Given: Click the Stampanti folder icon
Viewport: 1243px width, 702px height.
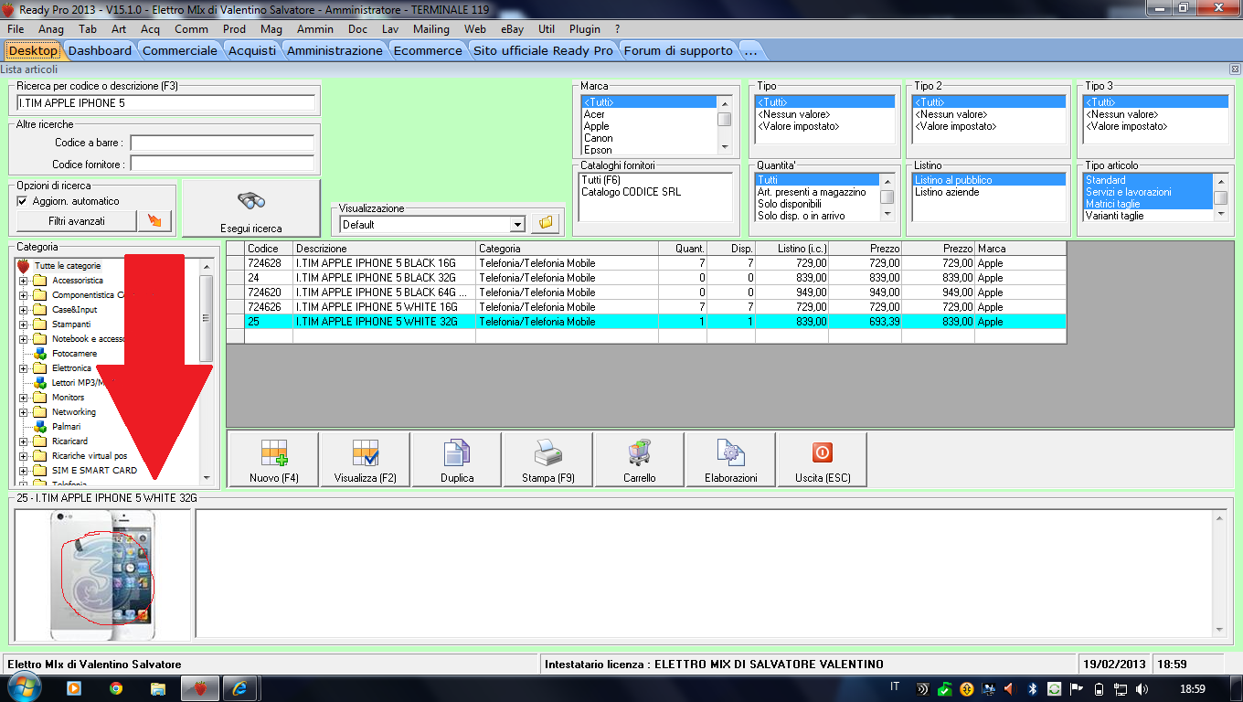Looking at the screenshot, I should pos(39,324).
